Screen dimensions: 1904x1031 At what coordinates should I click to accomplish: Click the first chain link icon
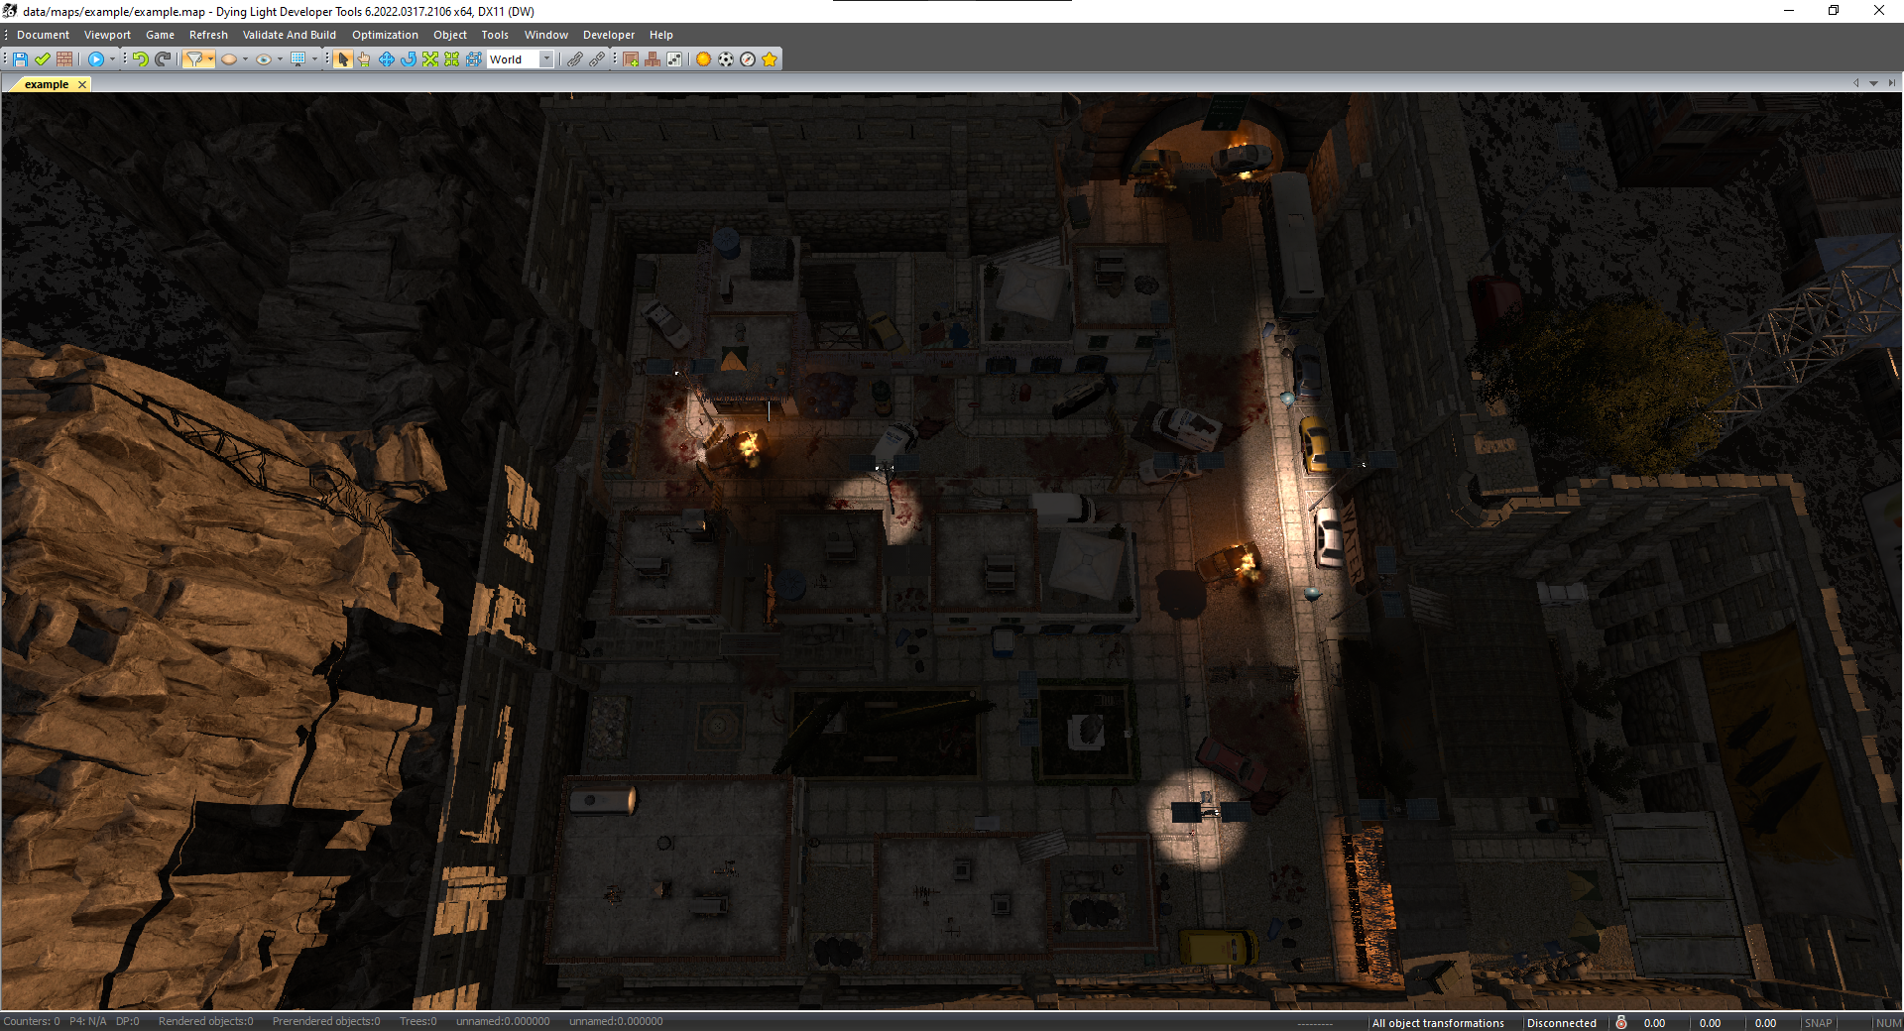575,59
